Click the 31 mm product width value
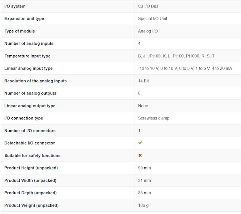 tap(144, 180)
